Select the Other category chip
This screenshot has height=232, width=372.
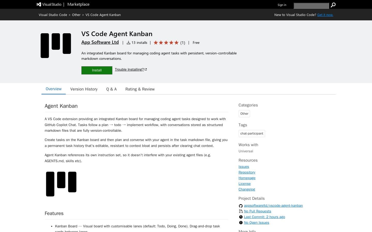[244, 114]
